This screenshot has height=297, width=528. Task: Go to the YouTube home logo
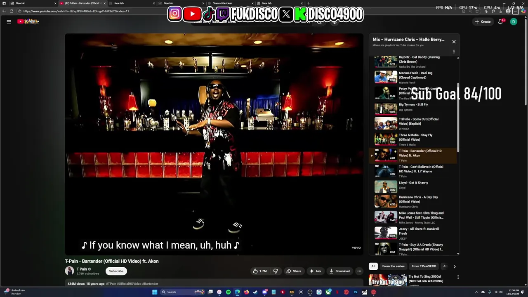(28, 21)
